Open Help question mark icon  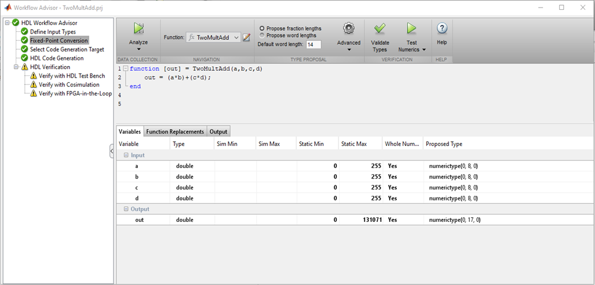click(x=441, y=28)
